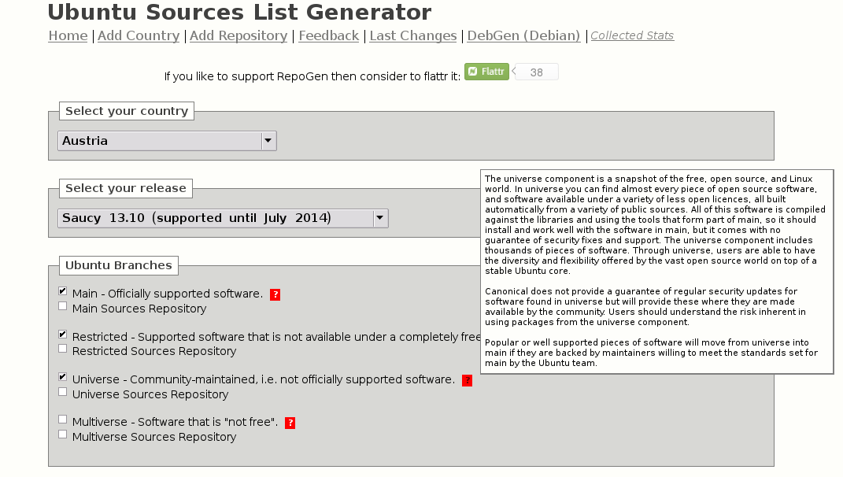Screen dimensions: 843x477
Task: Enable the Multiverse Sources Repository checkbox
Action: tap(62, 434)
